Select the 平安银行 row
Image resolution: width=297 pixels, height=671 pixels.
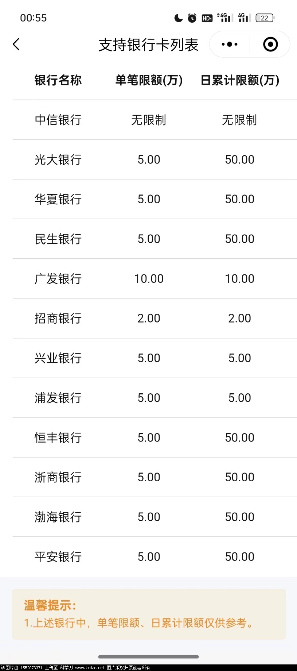155,557
